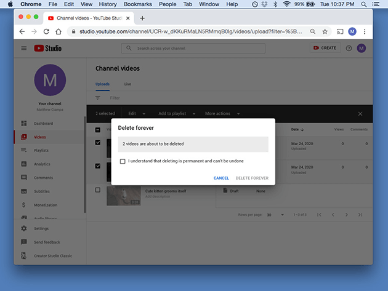Viewport: 388px width, 291px height.
Task: Open the Help question mark icon
Action: point(349,48)
